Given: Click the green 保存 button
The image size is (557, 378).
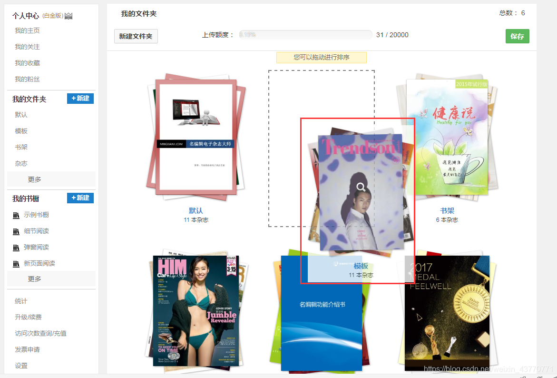Looking at the screenshot, I should tap(517, 36).
